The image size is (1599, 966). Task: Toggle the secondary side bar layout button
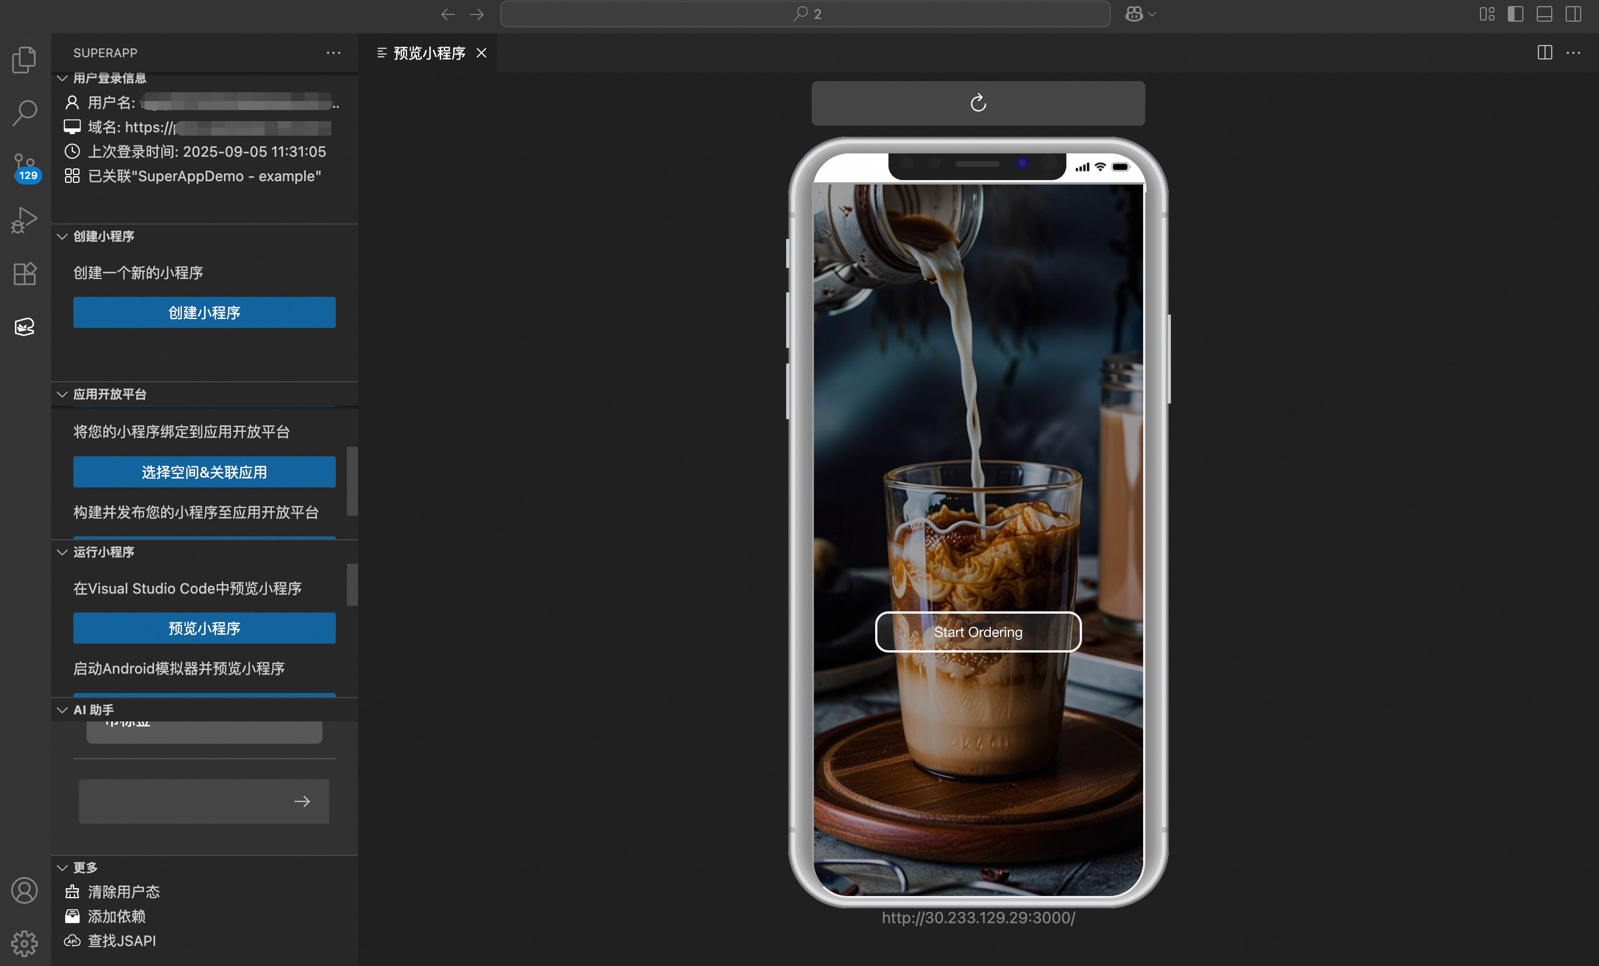(x=1573, y=14)
